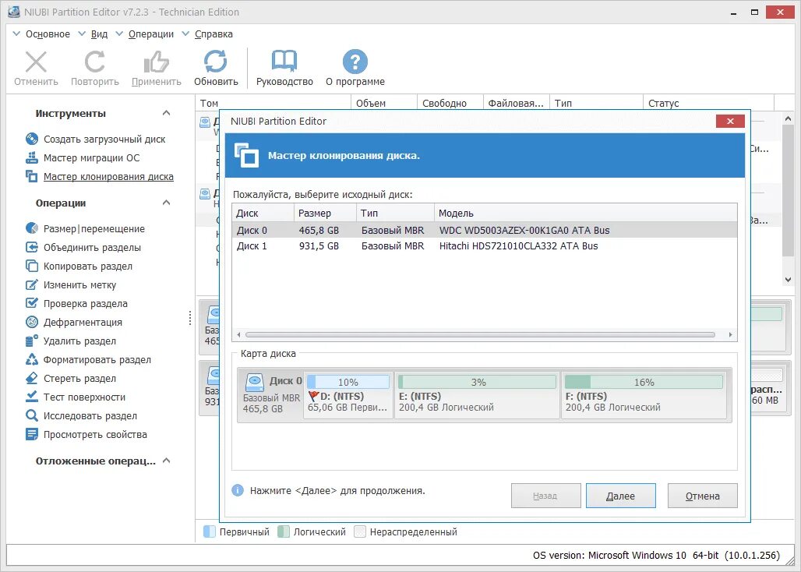
Task: Click the horizontal scrollbar in disk list
Action: tap(480, 334)
